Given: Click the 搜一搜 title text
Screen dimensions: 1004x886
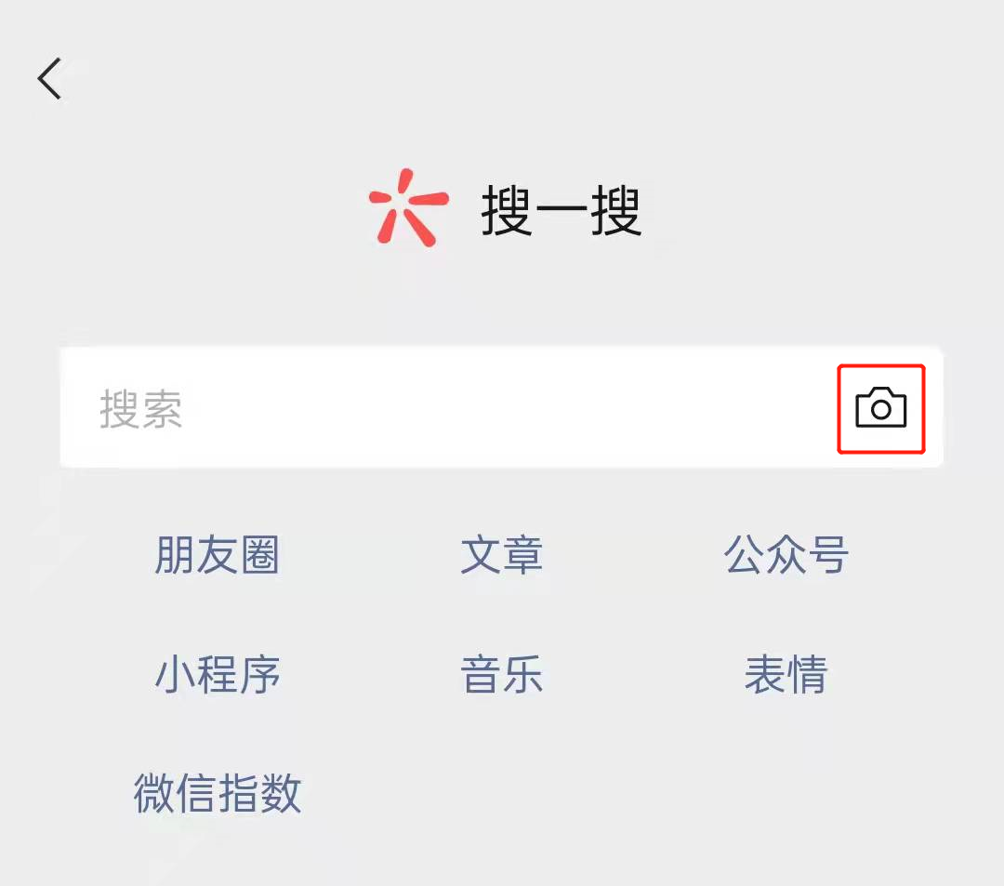Looking at the screenshot, I should tap(561, 210).
